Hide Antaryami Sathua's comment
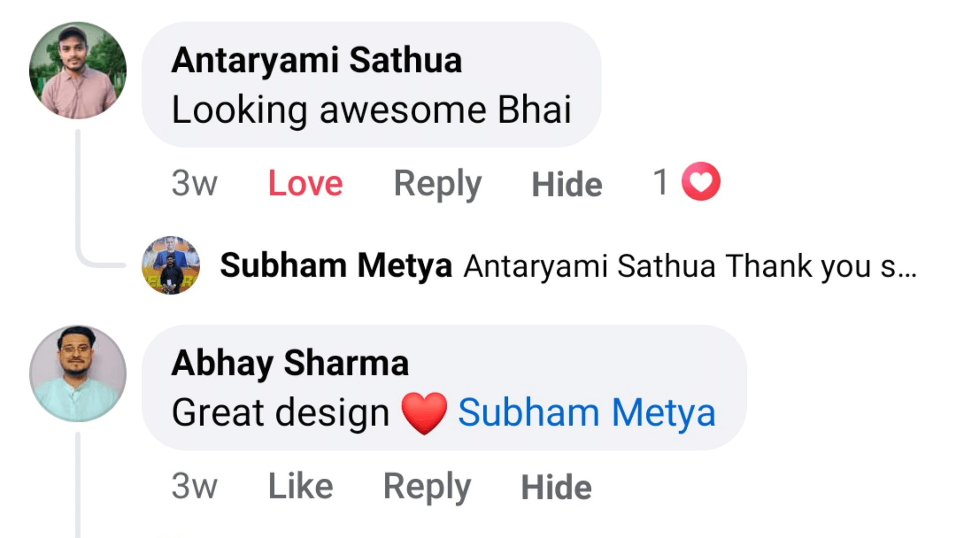 pos(567,184)
